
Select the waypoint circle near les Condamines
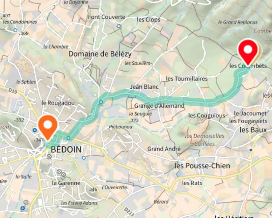coord(15,30)
